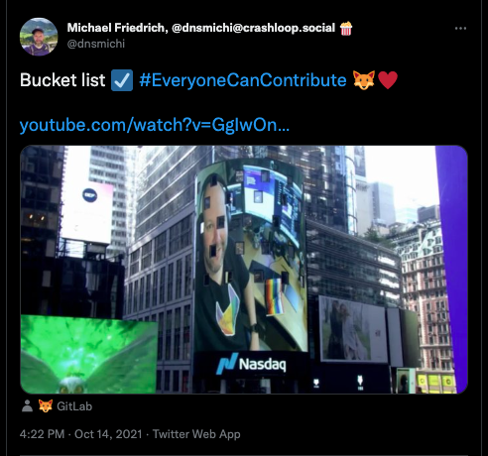Click the Nasdaq logo in the image
488x456 pixels.
[x=251, y=364]
